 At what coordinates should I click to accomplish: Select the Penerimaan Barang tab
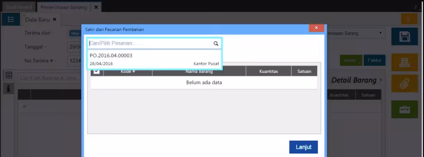pos(63,7)
